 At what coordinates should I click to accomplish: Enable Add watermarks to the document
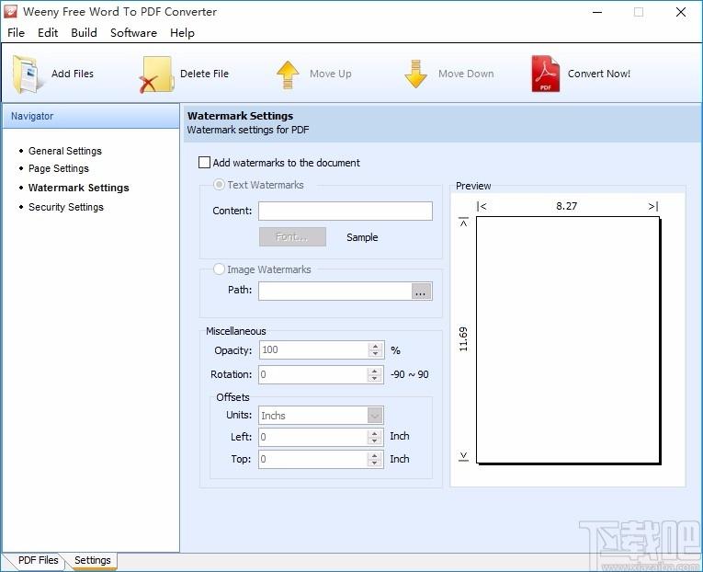(x=204, y=163)
